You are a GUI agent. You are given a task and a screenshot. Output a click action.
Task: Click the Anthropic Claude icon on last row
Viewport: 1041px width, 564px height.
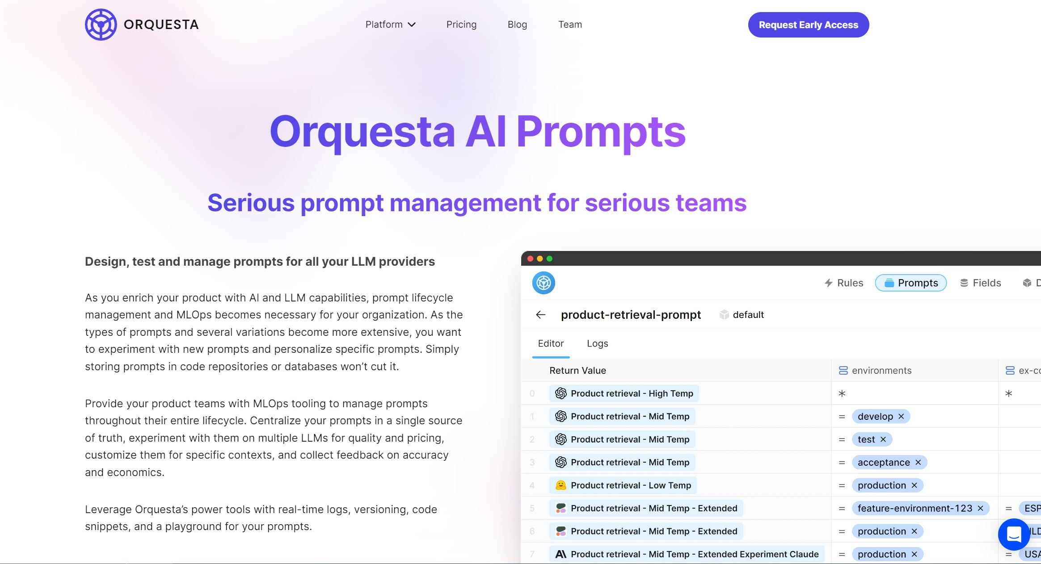coord(561,554)
